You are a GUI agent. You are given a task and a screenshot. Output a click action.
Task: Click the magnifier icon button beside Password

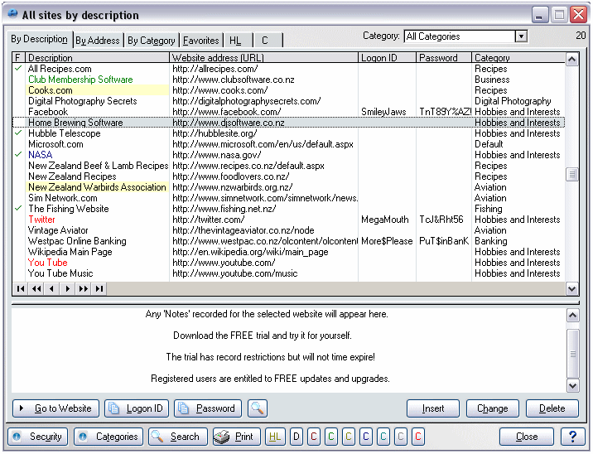(258, 408)
